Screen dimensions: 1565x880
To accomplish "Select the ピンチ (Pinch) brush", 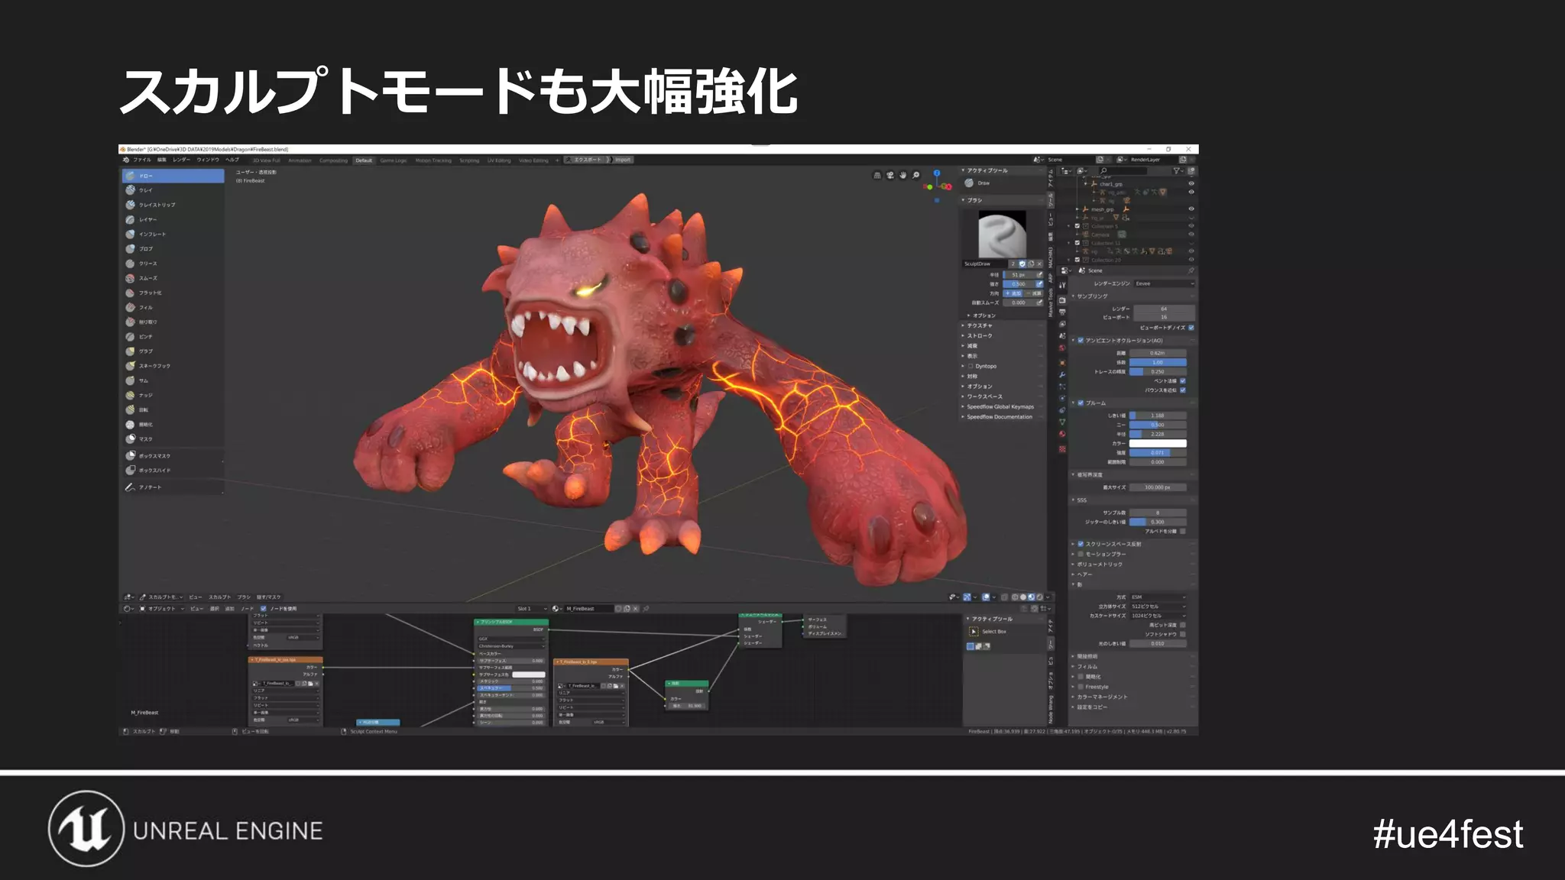I will (x=173, y=336).
